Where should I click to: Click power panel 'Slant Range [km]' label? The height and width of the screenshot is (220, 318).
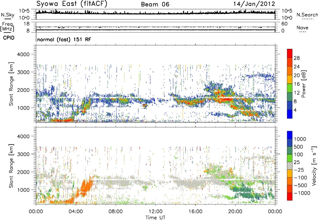tap(11, 84)
